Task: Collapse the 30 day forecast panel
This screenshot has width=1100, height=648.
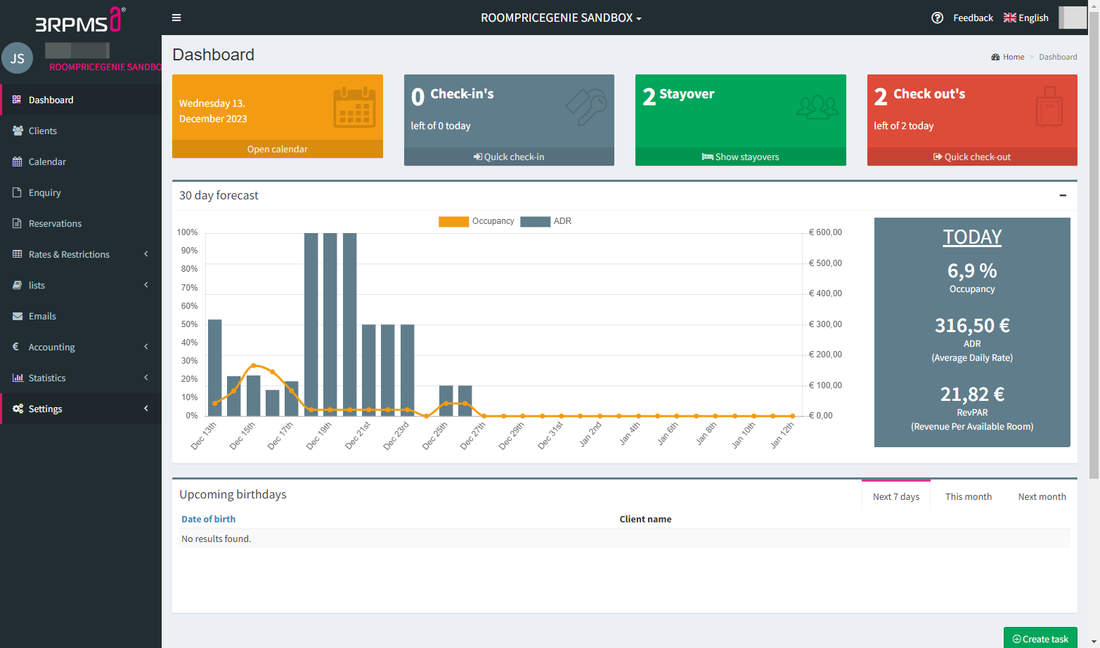Action: 1063,195
